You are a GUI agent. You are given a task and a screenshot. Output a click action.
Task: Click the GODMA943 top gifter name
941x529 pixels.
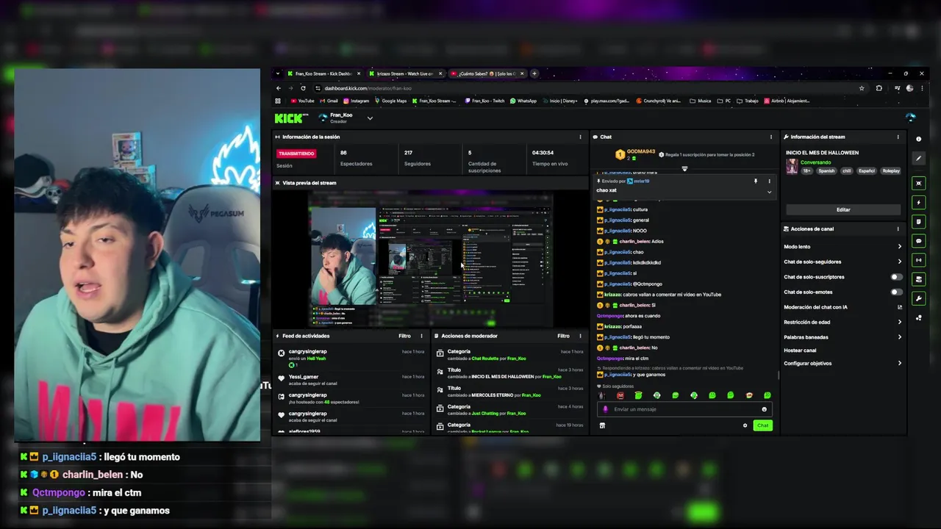(x=640, y=151)
